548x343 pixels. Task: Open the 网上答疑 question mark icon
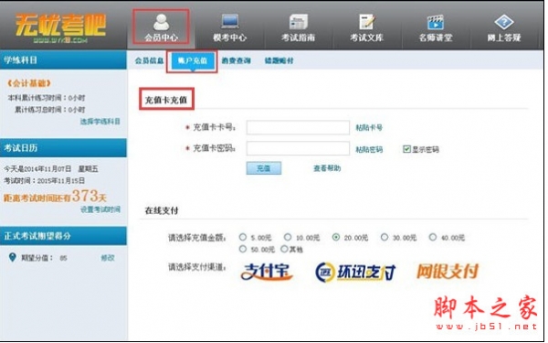coord(504,22)
